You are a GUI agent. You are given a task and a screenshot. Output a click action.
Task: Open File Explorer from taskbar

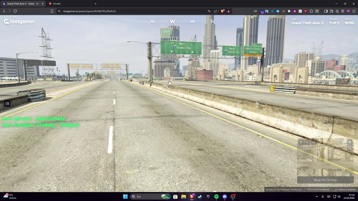183,197
